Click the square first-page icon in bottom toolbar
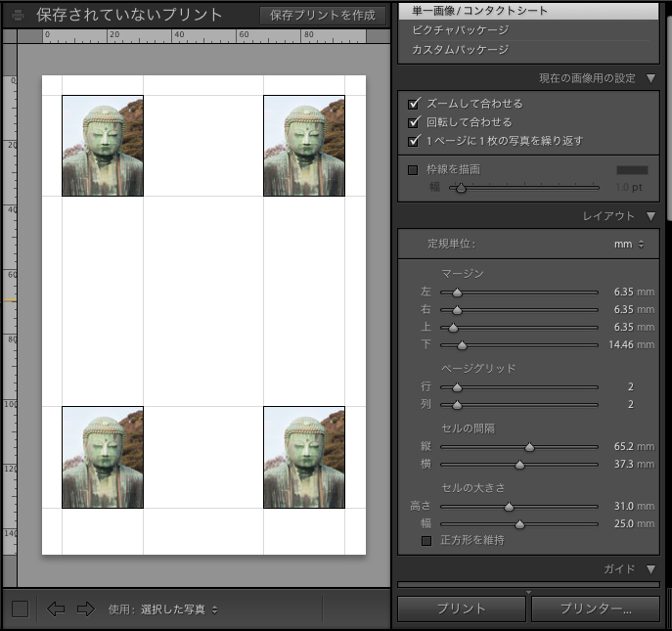The width and height of the screenshot is (672, 631). [x=21, y=608]
